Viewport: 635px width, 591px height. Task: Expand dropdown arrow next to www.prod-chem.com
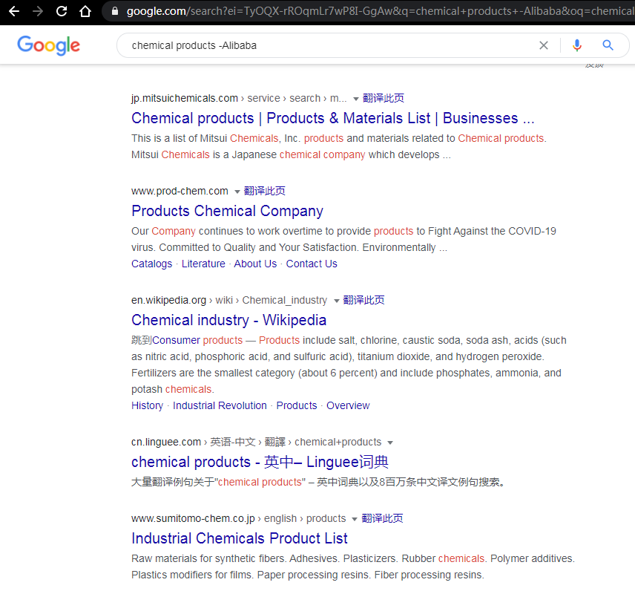(x=237, y=192)
